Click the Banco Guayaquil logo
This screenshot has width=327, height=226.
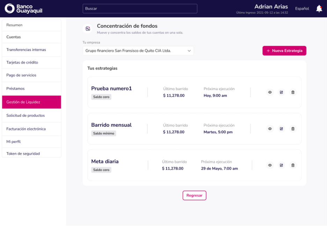click(23, 8)
